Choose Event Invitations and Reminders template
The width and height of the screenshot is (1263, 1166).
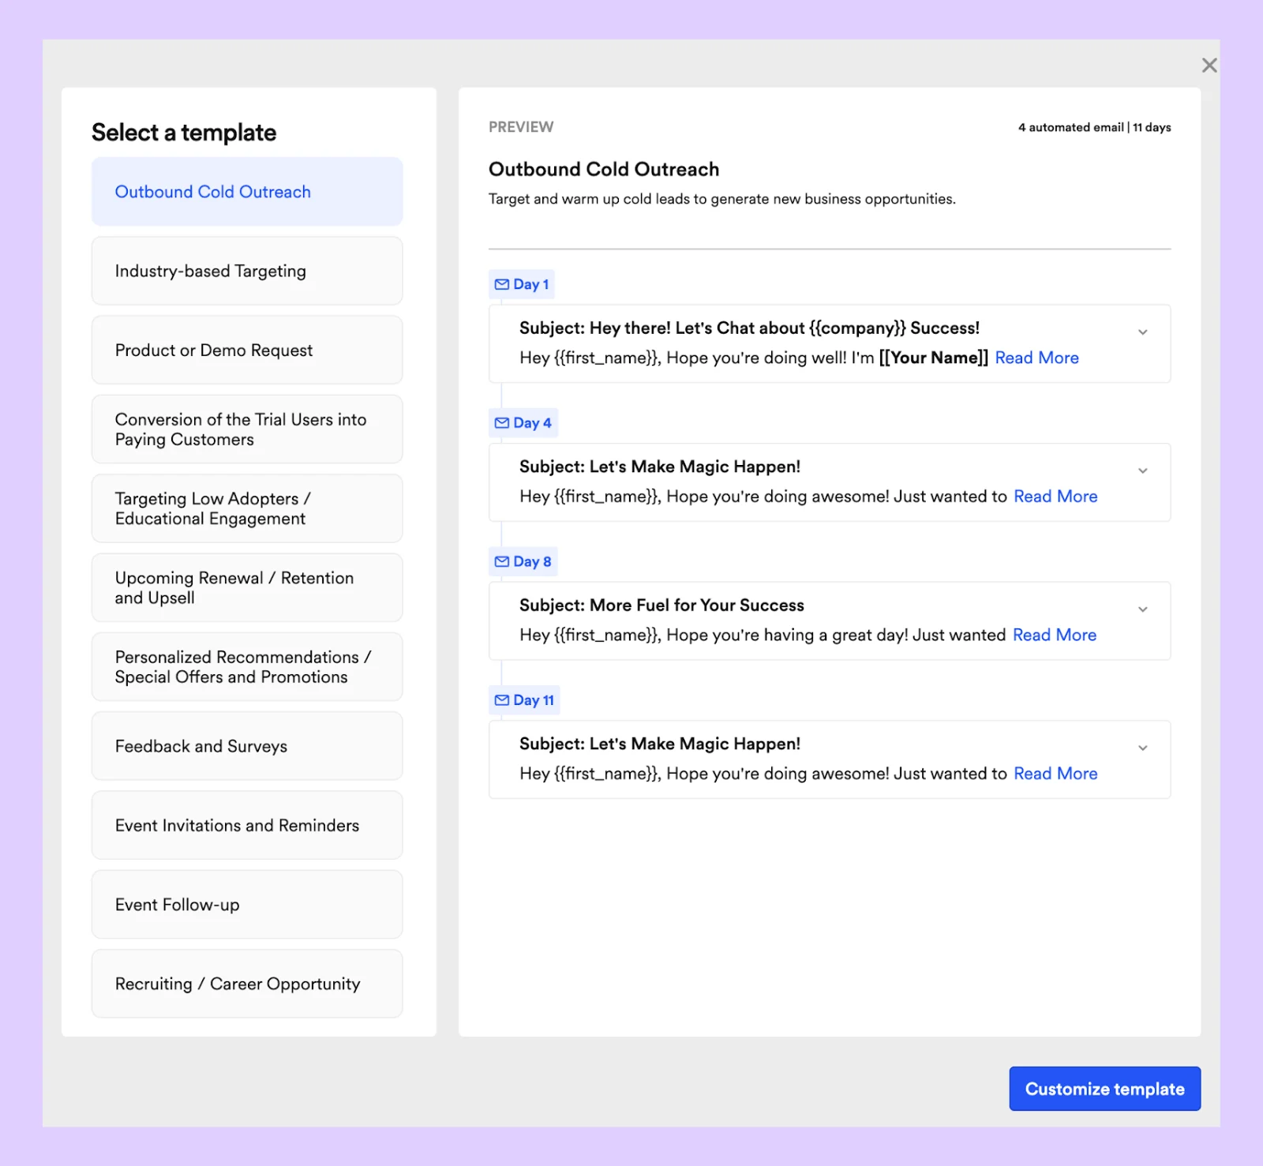247,825
